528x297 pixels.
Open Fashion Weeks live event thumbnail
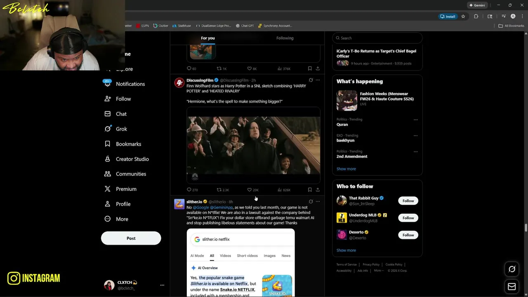coord(346,100)
